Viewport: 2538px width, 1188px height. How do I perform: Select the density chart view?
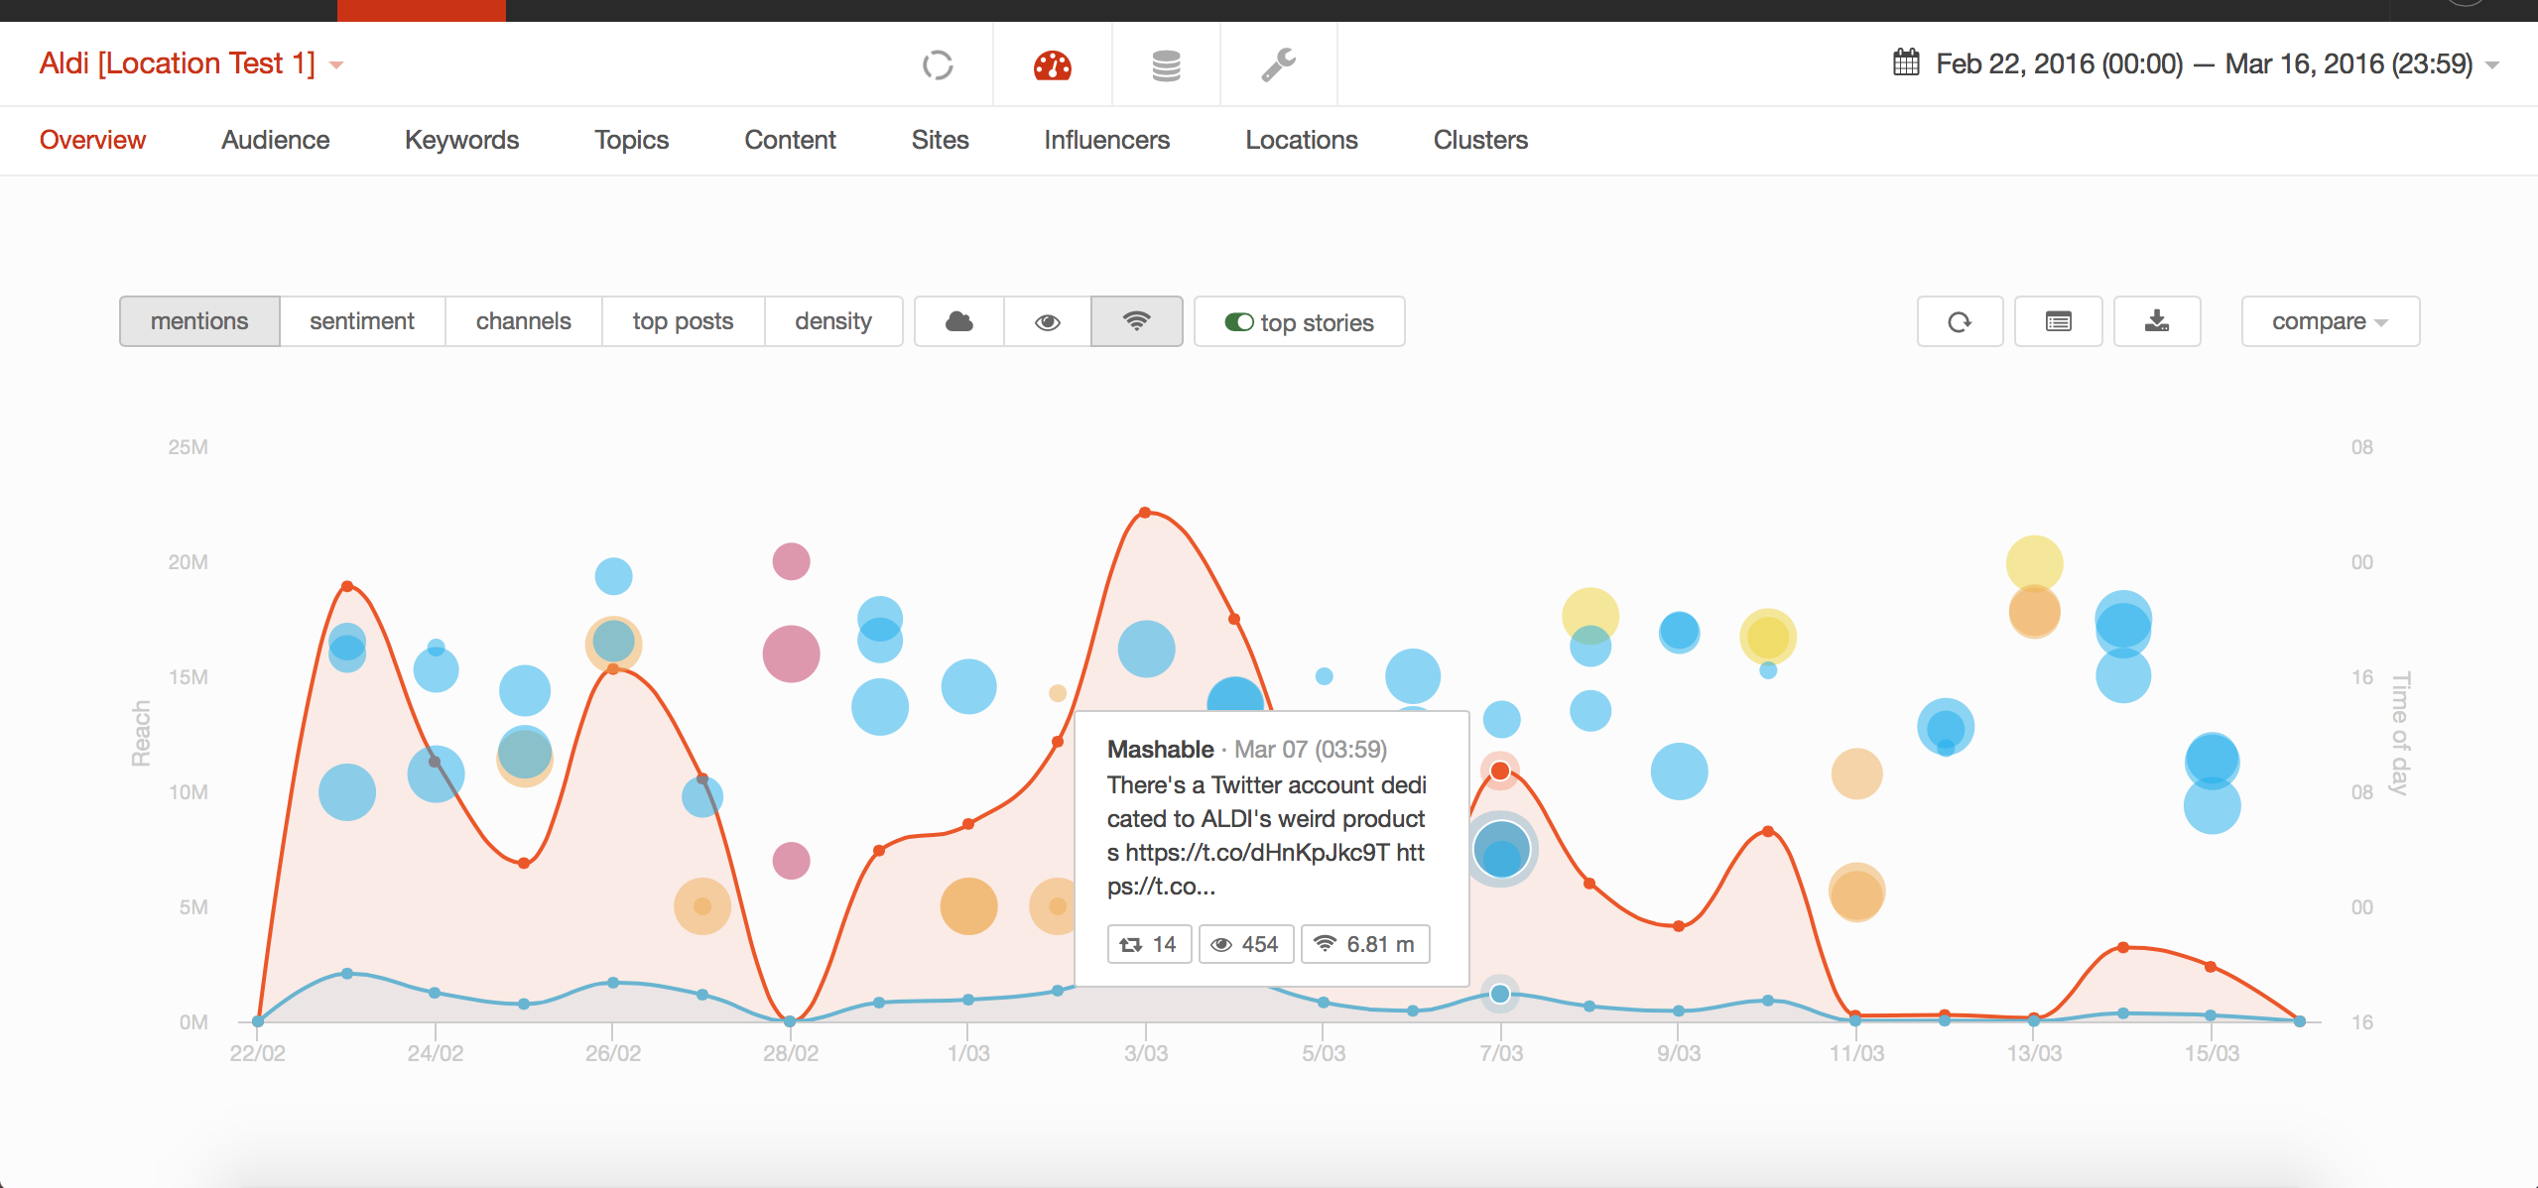click(832, 321)
